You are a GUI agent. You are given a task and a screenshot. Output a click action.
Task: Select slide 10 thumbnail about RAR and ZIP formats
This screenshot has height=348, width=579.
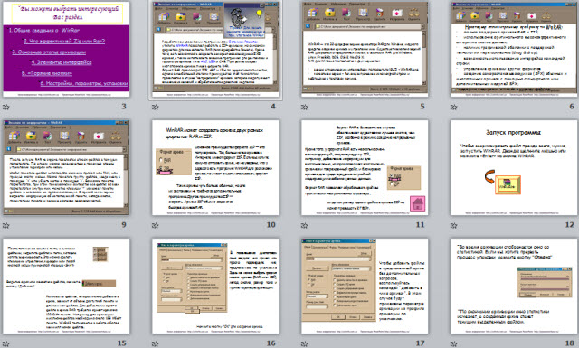(215, 167)
